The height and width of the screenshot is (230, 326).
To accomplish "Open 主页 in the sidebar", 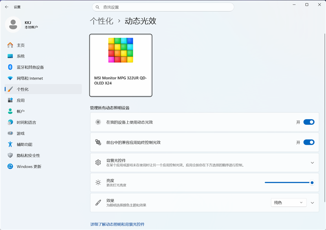I will (x=43, y=45).
